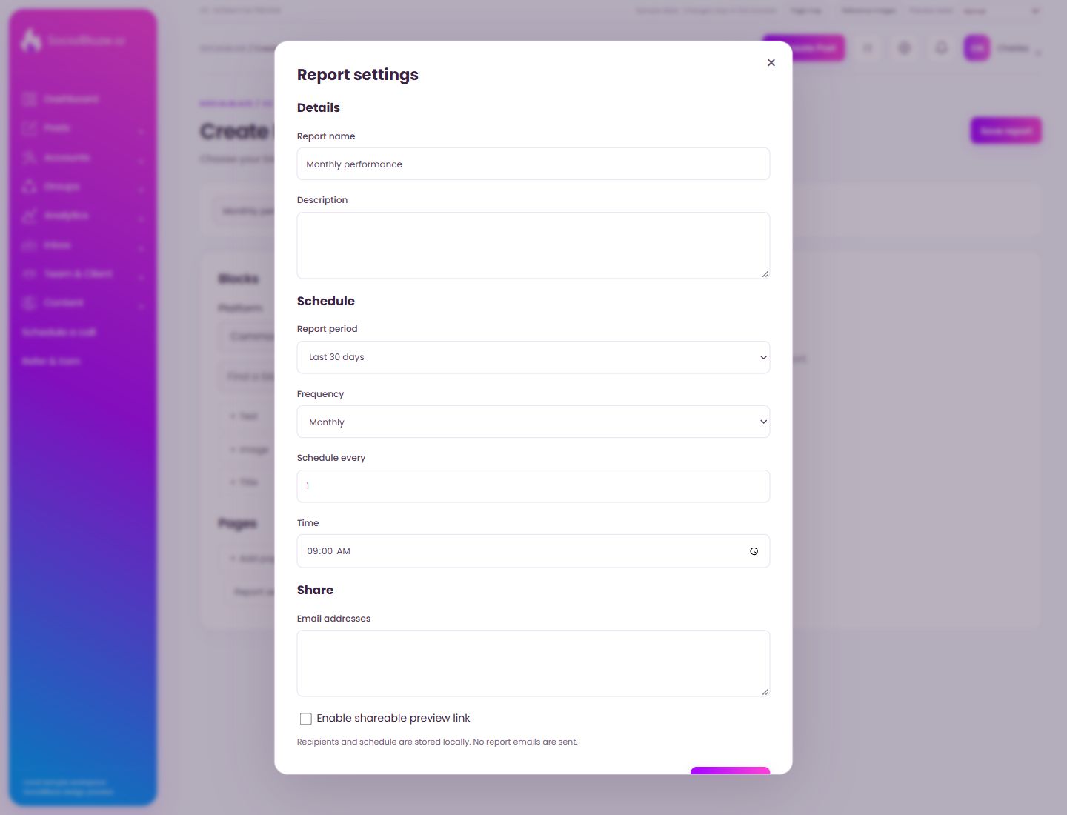Open the time picker clock icon
Viewport: 1067px width, 815px height.
pos(754,551)
